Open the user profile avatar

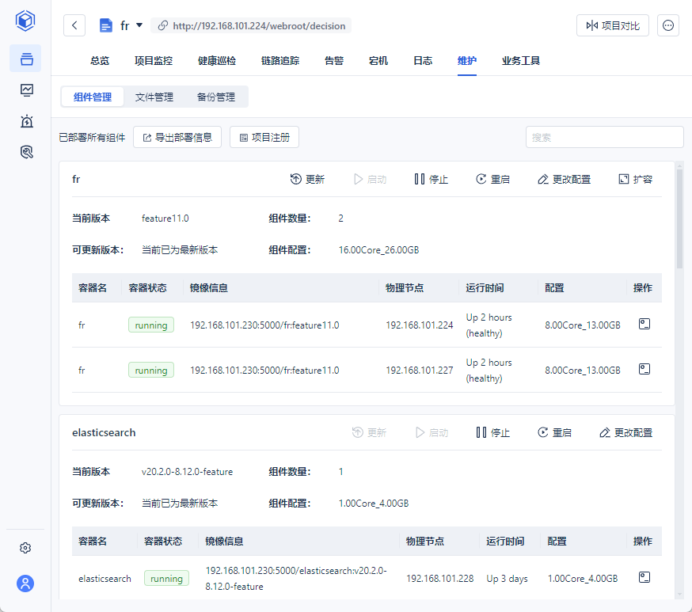pos(25,583)
